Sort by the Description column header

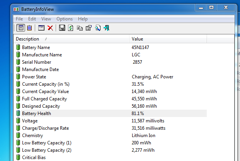point(71,39)
